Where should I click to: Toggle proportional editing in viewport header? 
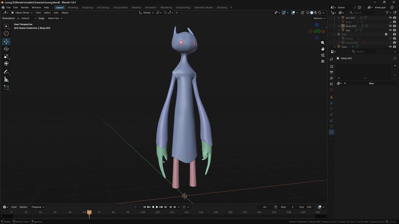pyautogui.click(x=177, y=13)
